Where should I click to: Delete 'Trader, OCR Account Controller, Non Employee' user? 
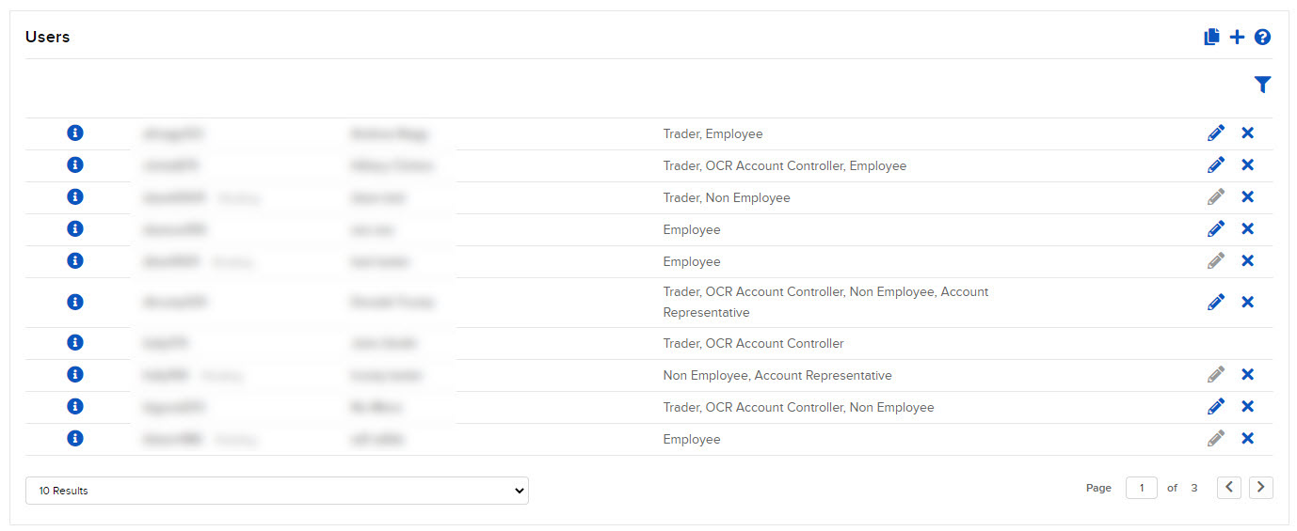click(x=1248, y=407)
